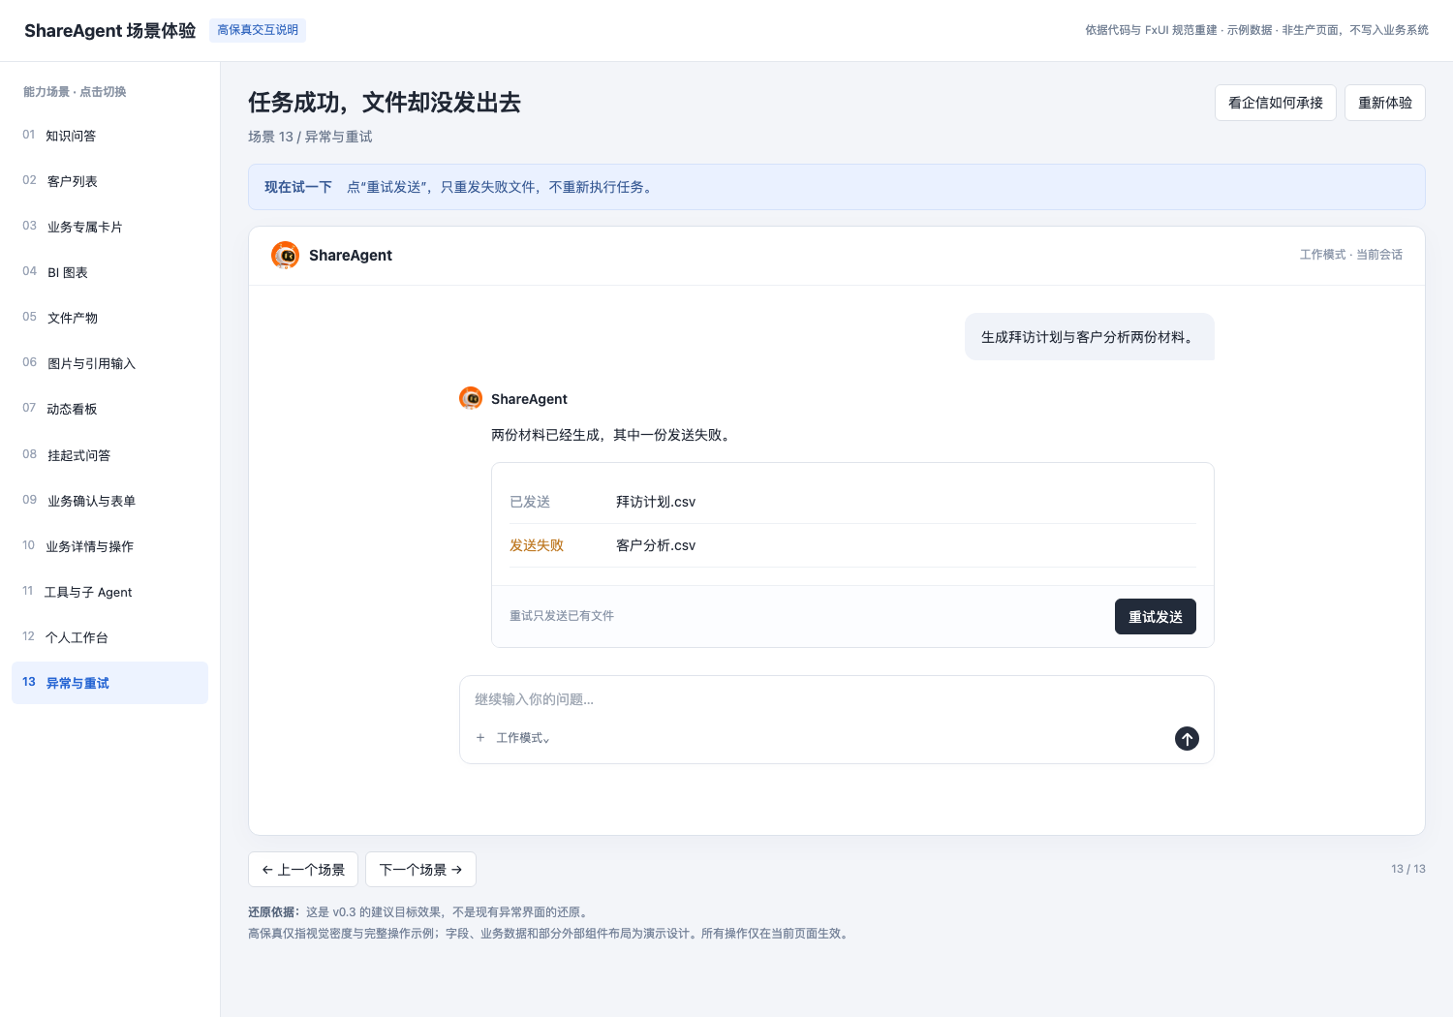Click the plus icon in the chat input
The image size is (1453, 1017).
pos(480,738)
